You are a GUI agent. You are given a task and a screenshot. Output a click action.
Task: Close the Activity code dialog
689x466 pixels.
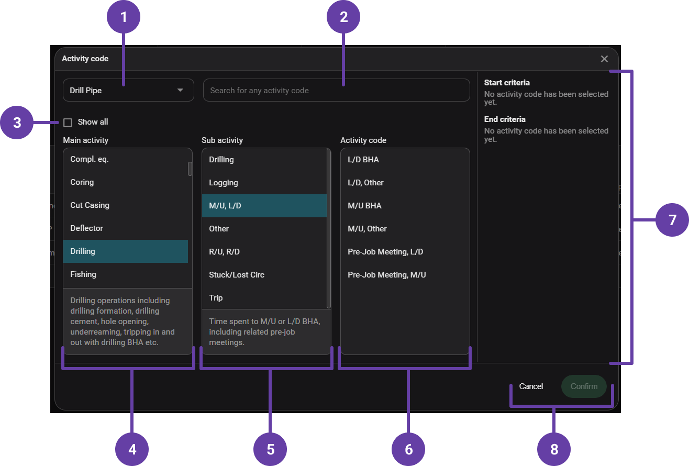click(604, 59)
